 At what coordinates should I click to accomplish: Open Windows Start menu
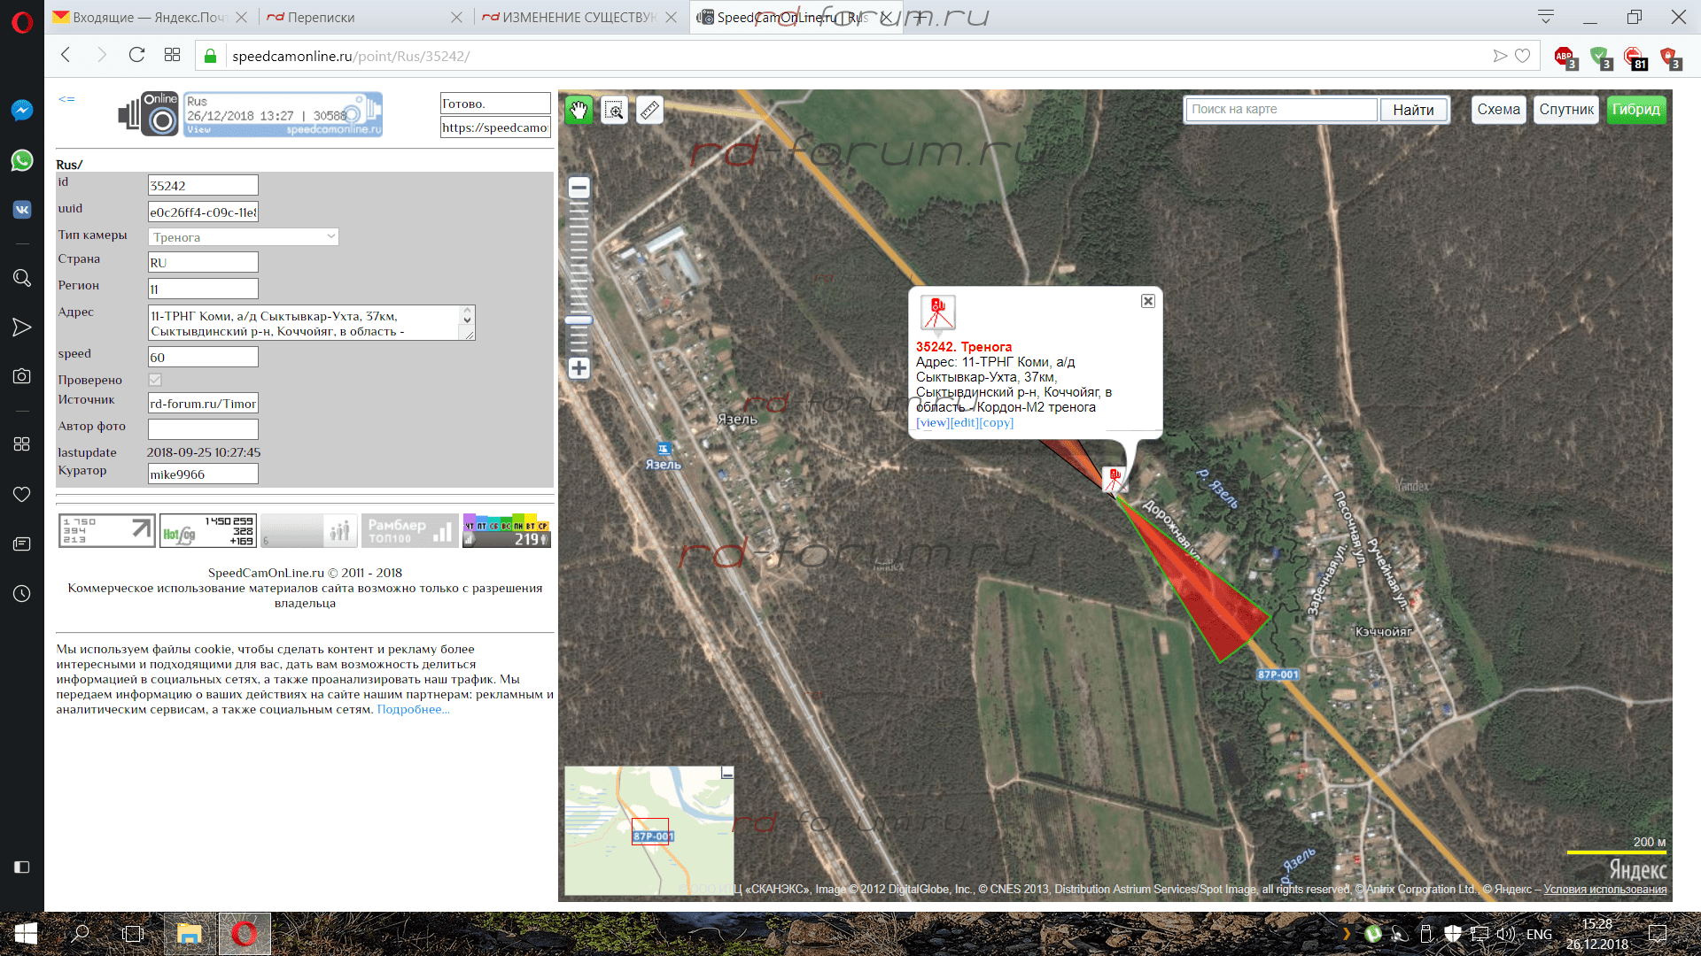pyautogui.click(x=26, y=934)
